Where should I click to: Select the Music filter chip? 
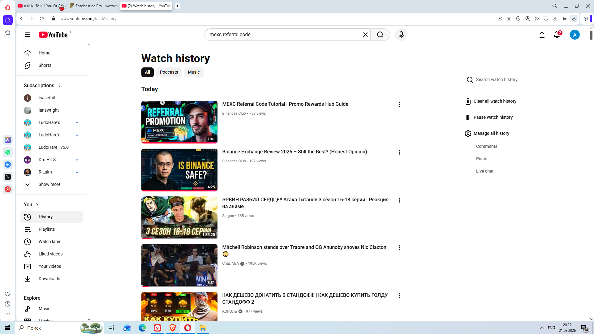[194, 72]
